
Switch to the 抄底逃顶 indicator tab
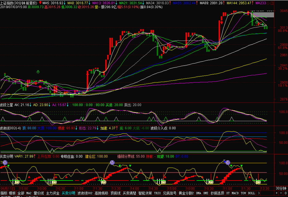point(217,193)
